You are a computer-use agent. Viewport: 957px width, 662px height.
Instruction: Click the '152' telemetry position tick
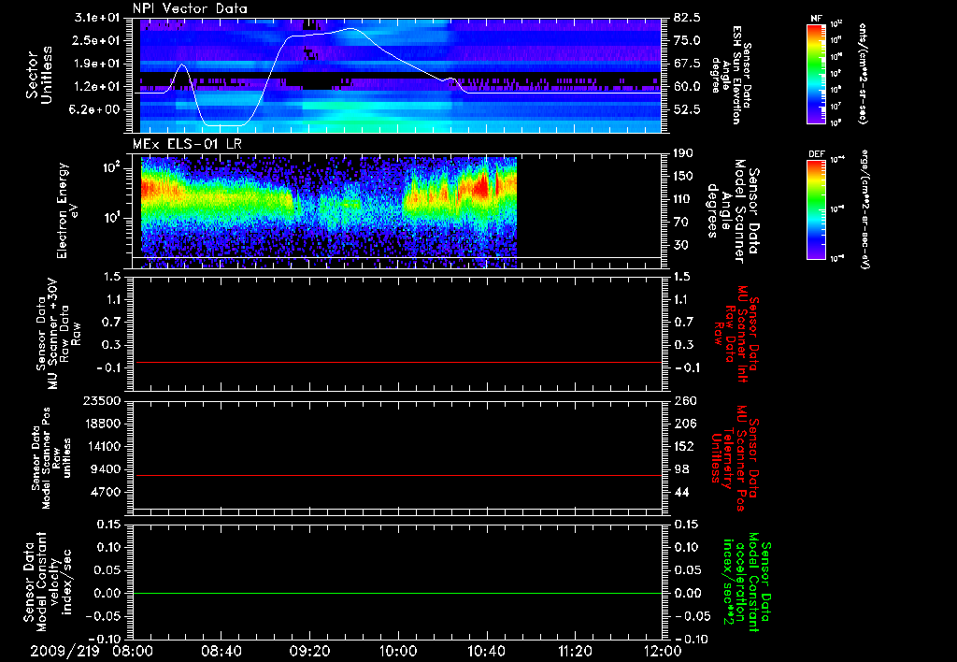click(x=684, y=446)
